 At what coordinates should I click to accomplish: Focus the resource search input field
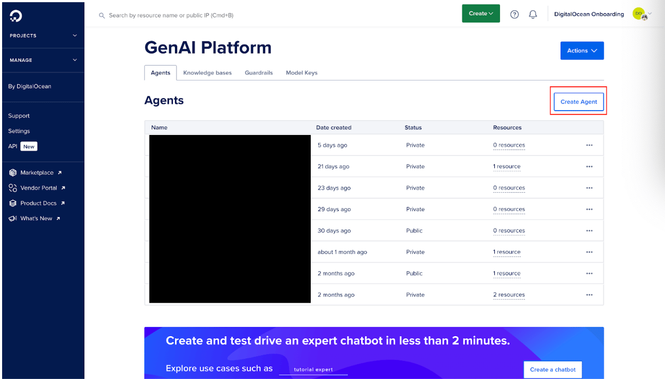171,15
